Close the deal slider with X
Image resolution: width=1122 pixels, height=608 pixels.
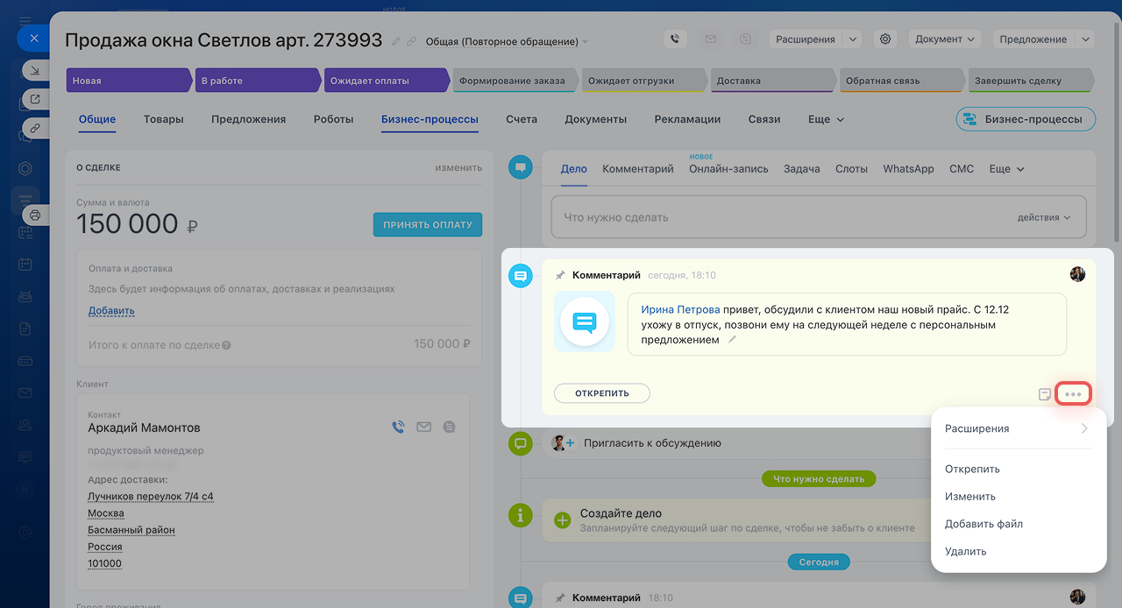32,39
